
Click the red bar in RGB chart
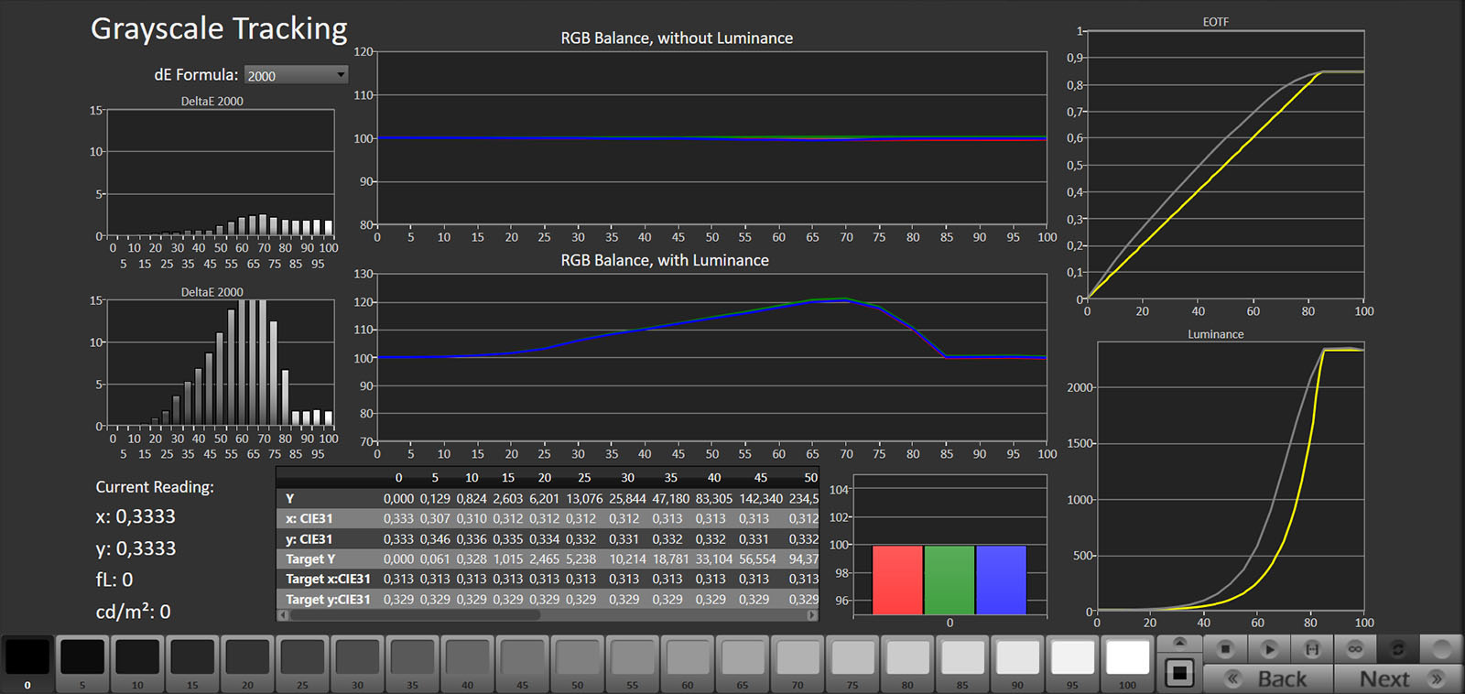[x=897, y=580]
